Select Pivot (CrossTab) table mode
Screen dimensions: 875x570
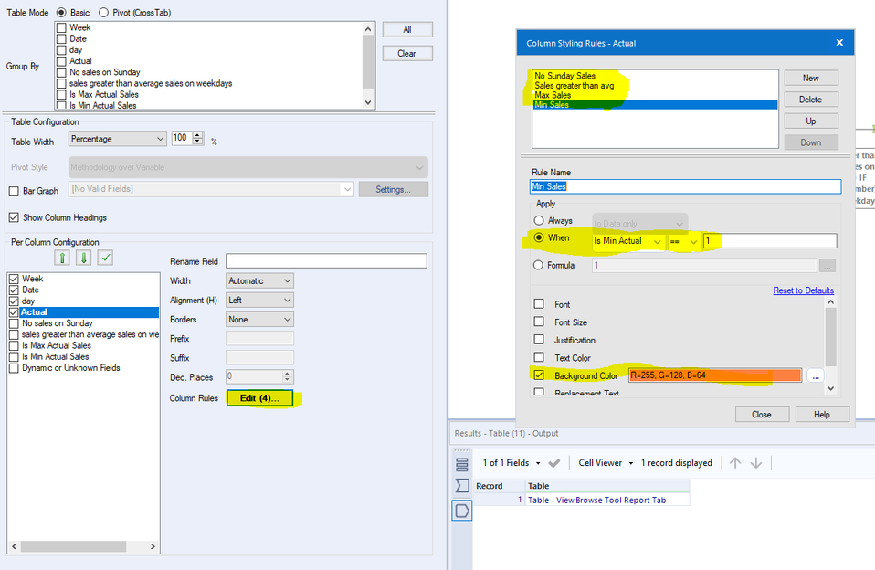(103, 12)
